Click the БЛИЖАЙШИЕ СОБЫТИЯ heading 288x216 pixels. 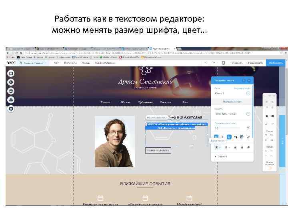click(x=145, y=184)
